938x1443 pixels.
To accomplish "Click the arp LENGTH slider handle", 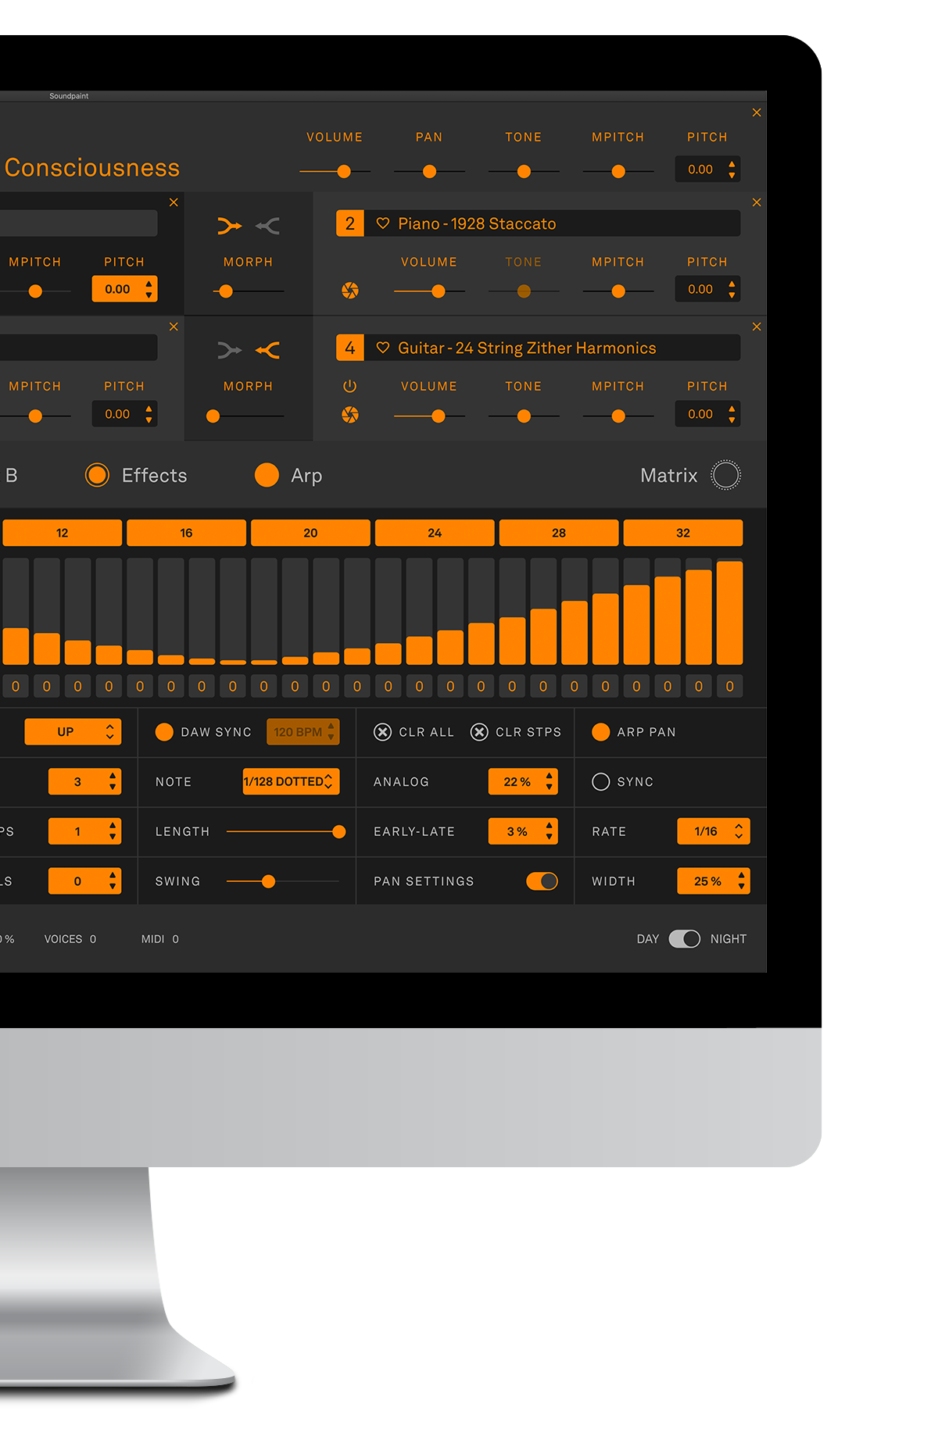I will click(338, 832).
